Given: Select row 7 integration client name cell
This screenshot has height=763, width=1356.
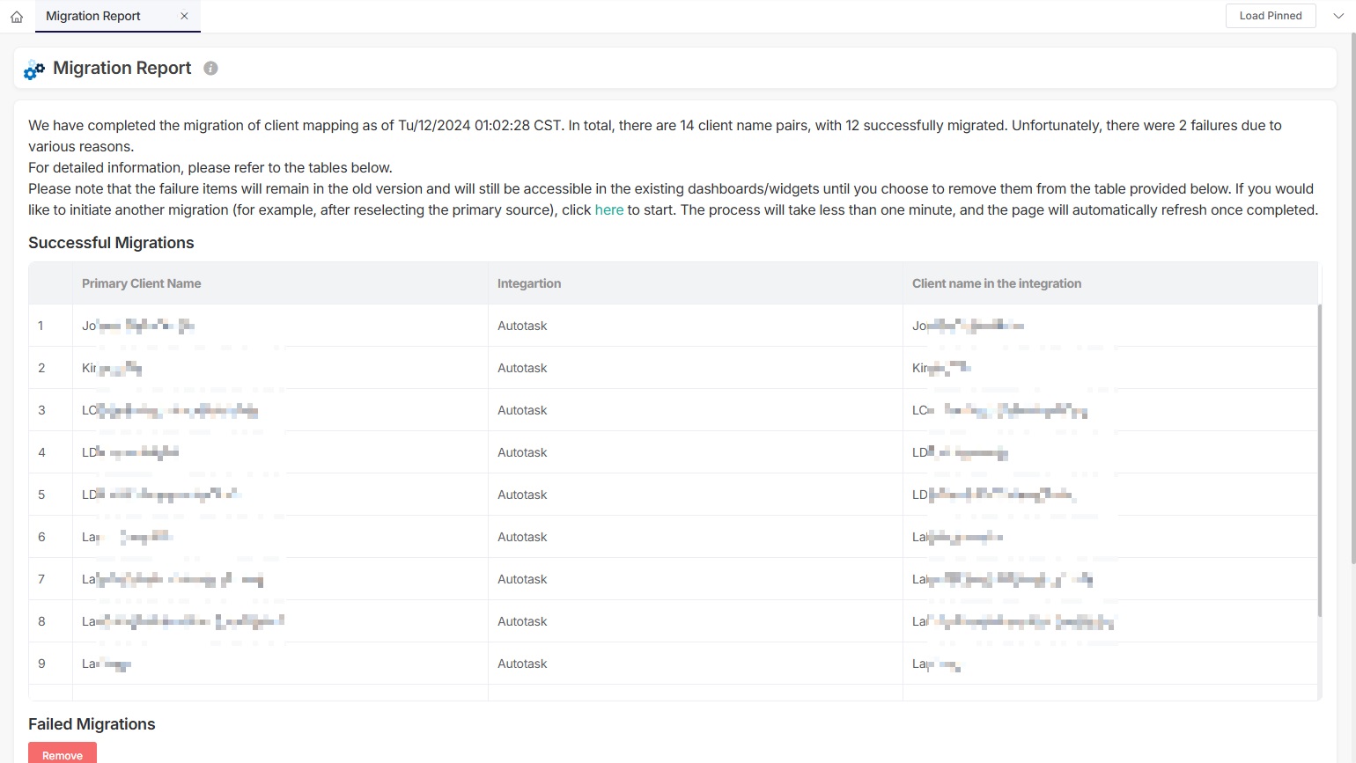Looking at the screenshot, I should 1002,579.
